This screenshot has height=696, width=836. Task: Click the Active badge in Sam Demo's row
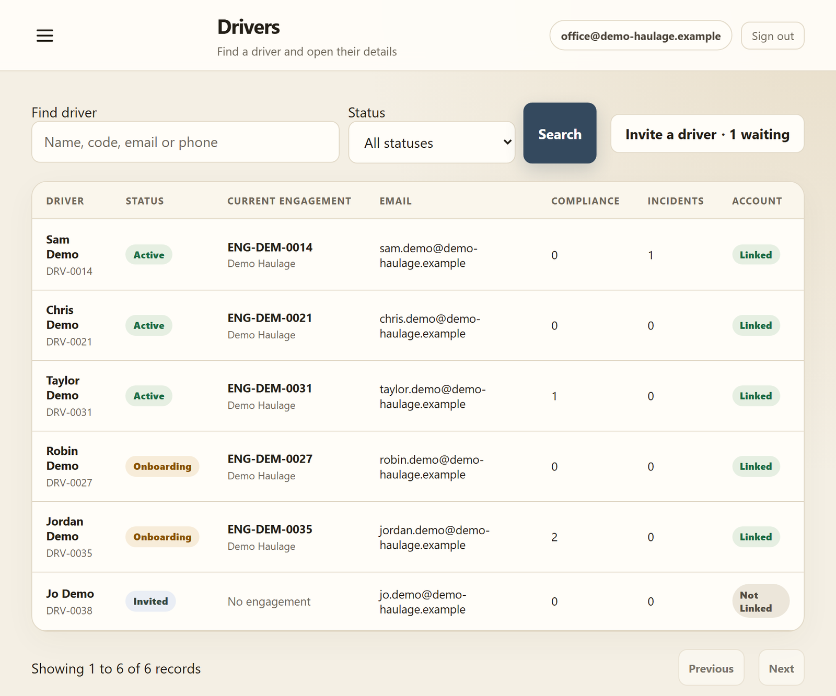pos(149,255)
